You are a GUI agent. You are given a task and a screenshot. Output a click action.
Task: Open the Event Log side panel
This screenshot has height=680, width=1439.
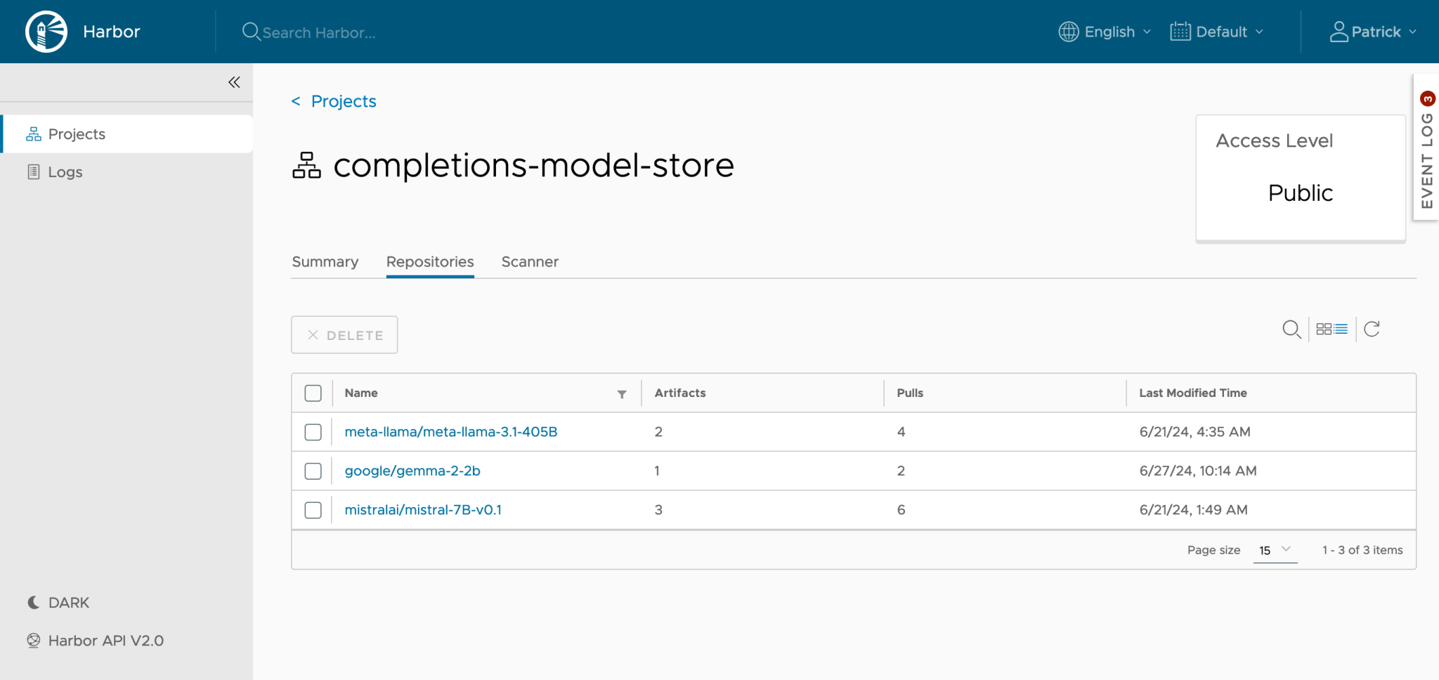click(x=1426, y=148)
